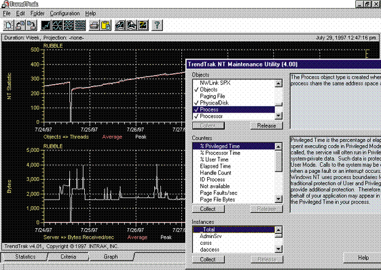The width and height of the screenshot is (381, 270).
Task: Select Handle Count counter
Action: [234, 173]
